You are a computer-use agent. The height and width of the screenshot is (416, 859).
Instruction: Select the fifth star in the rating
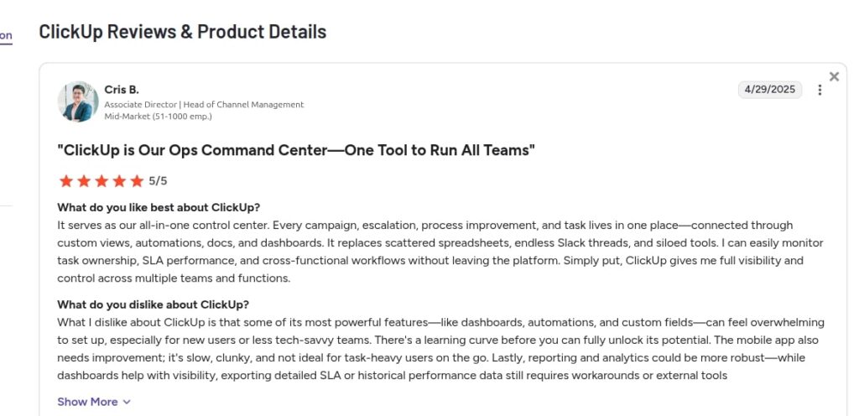coord(136,181)
